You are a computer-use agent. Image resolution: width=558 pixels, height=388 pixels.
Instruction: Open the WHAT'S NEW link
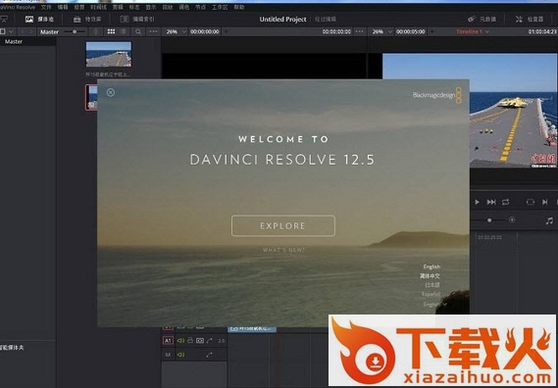tap(283, 250)
